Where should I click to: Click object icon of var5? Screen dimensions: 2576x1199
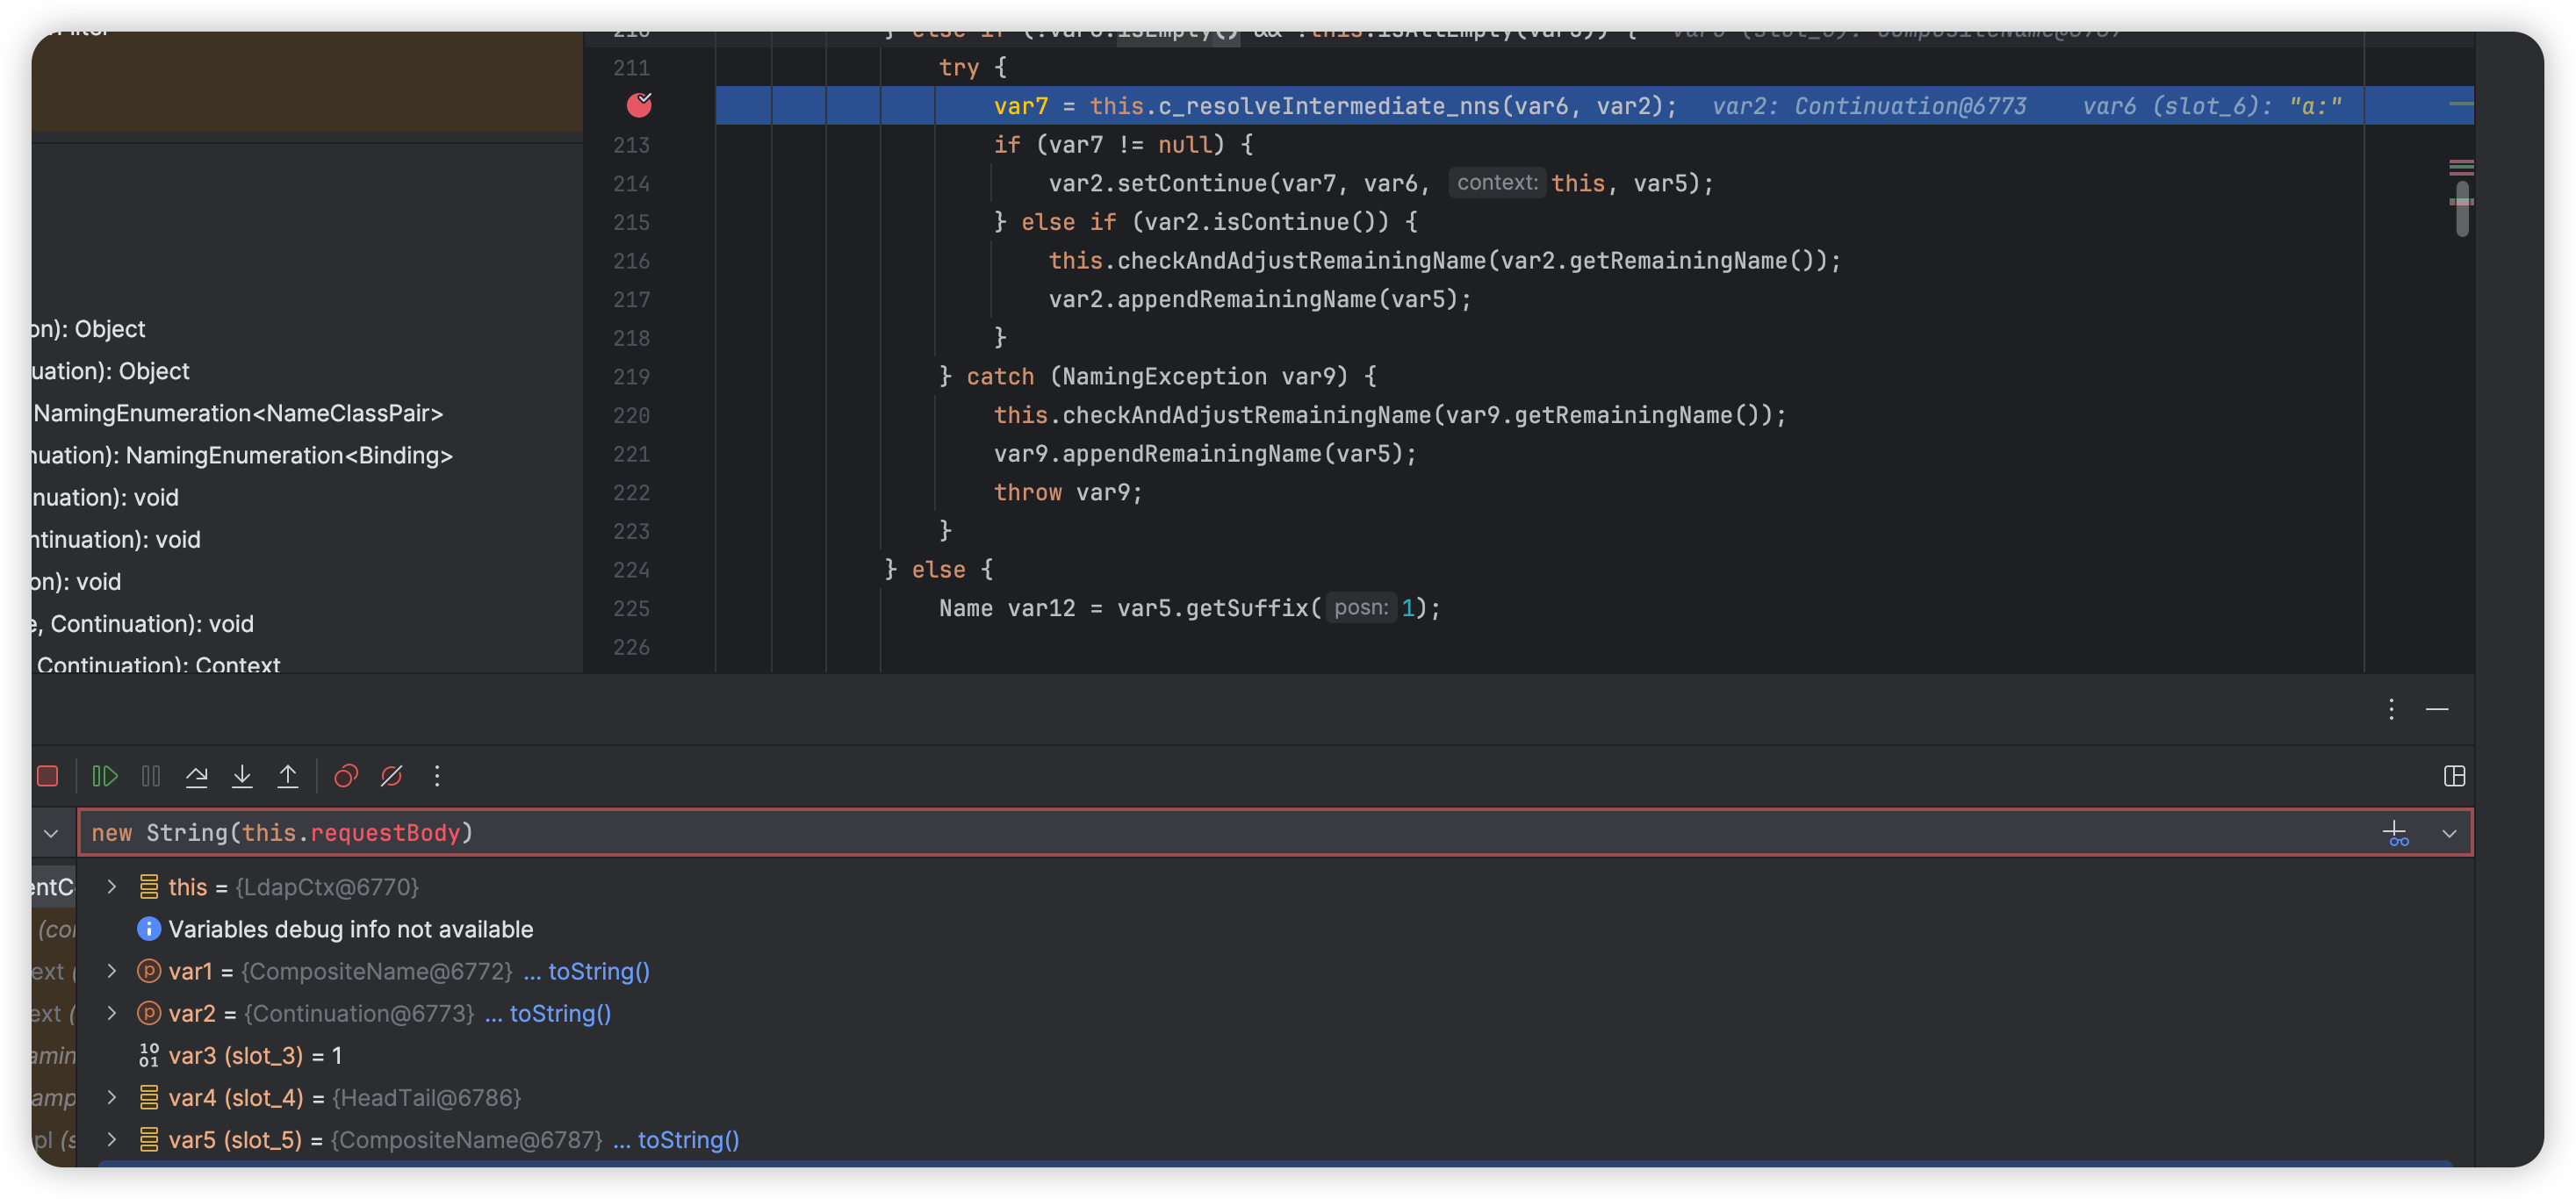click(148, 1139)
